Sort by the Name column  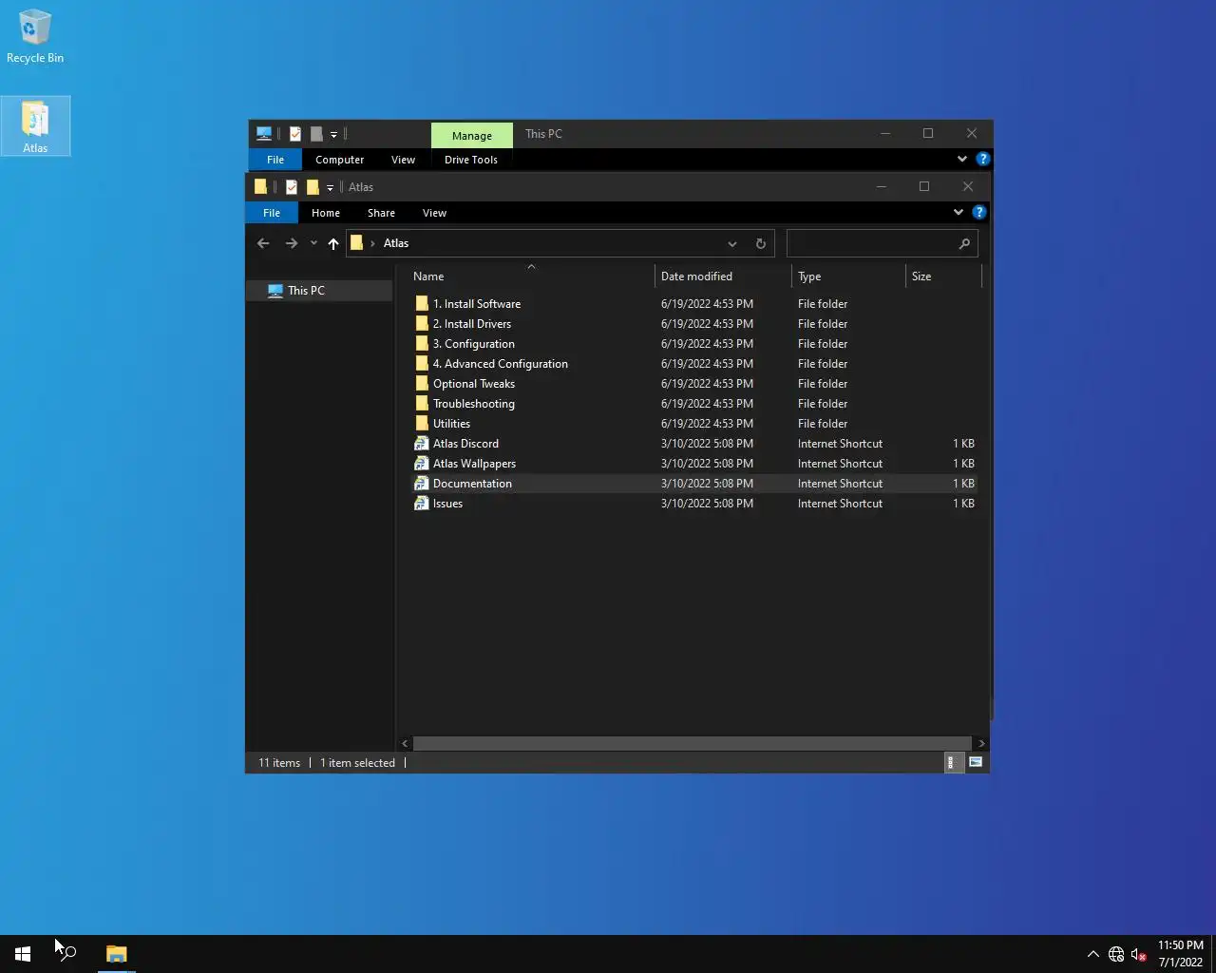tap(530, 277)
